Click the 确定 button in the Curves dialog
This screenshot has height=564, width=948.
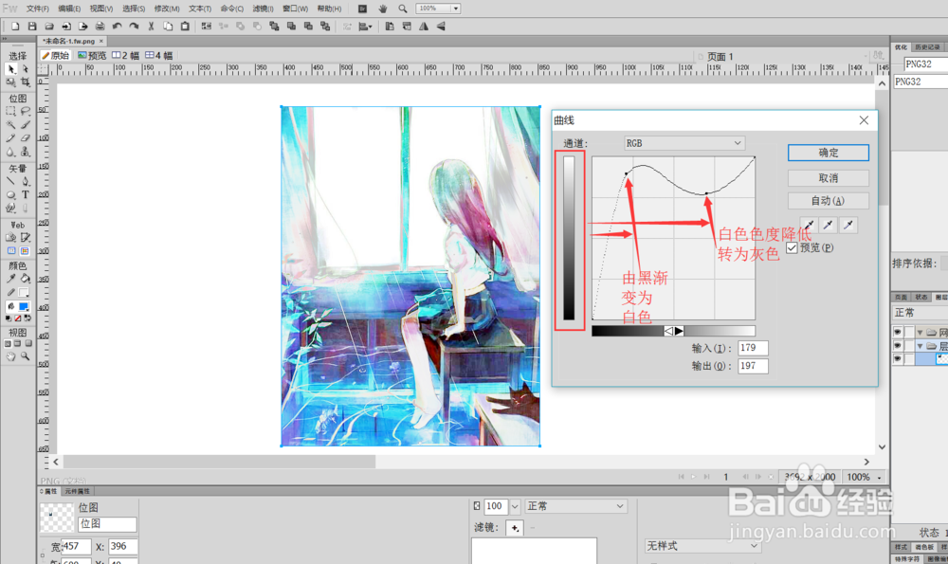click(829, 153)
